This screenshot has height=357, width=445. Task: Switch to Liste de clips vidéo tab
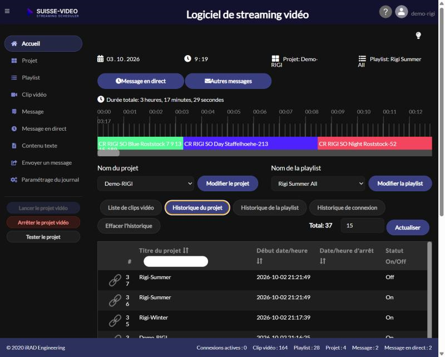(131, 208)
